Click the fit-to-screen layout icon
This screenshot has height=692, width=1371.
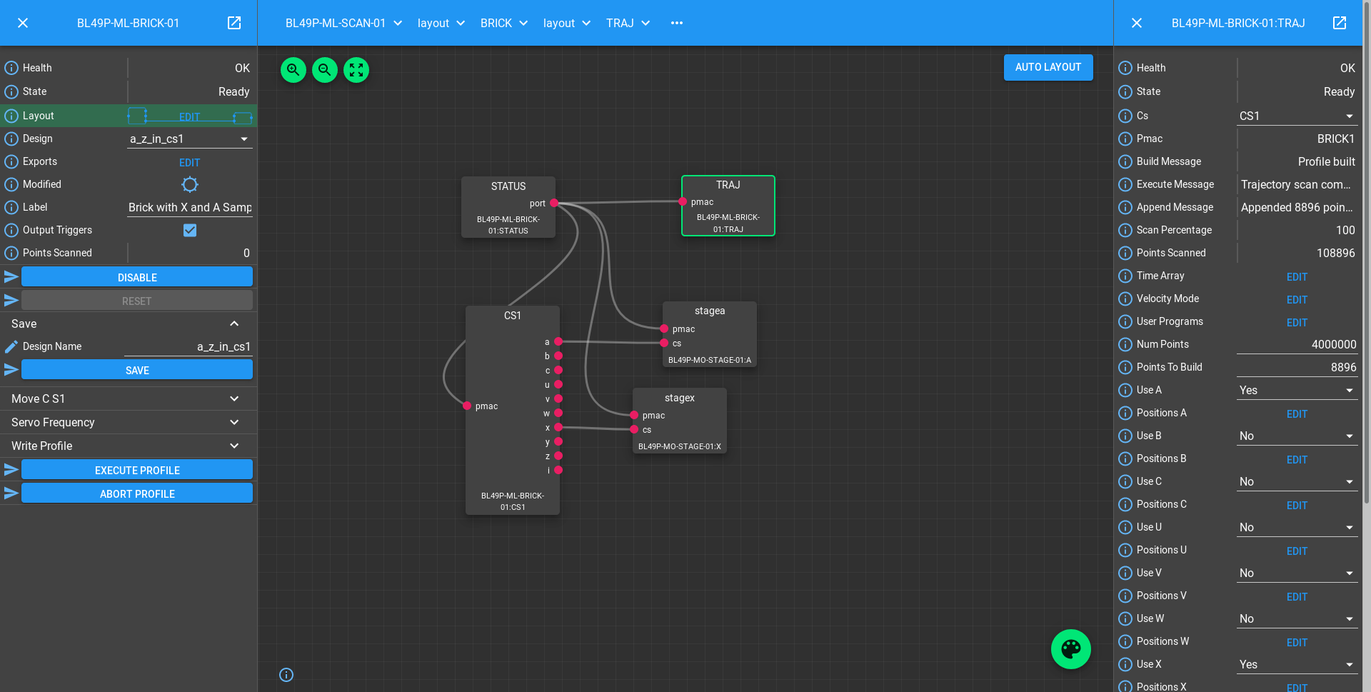click(x=356, y=70)
